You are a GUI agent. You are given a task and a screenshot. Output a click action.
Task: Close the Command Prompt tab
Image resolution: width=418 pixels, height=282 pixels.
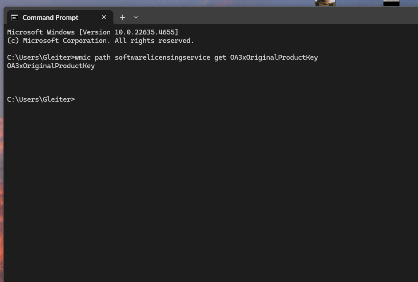[x=104, y=17]
